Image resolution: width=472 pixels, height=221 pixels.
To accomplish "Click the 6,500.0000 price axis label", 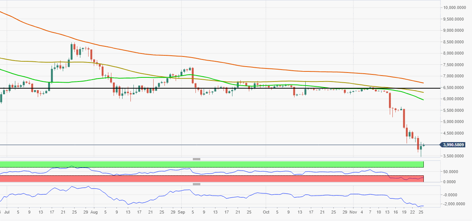I will click(x=453, y=88).
